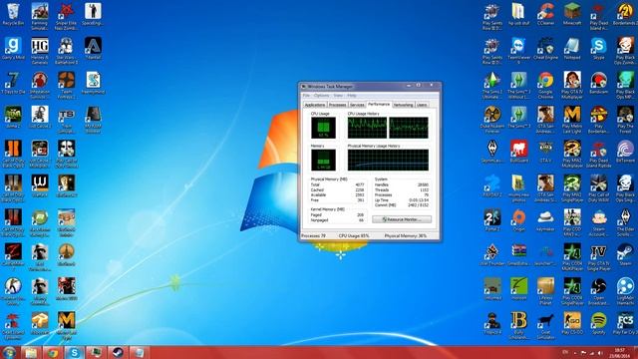The width and height of the screenshot is (638, 359).
Task: Open Notepad desktop shortcut
Action: (572, 49)
